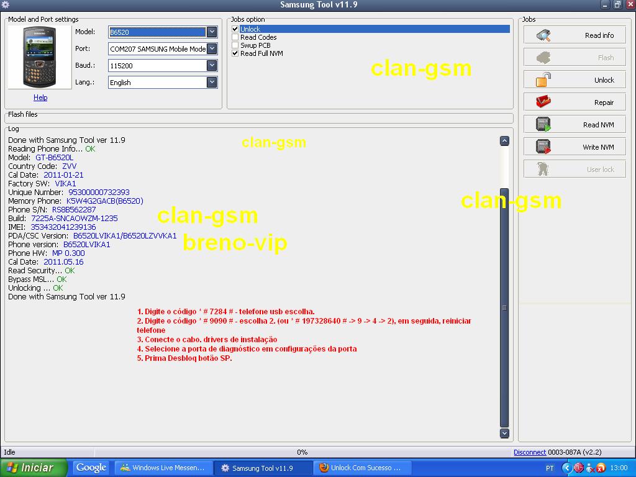
Task: Click the Write NVM chip icon
Action: click(x=543, y=147)
